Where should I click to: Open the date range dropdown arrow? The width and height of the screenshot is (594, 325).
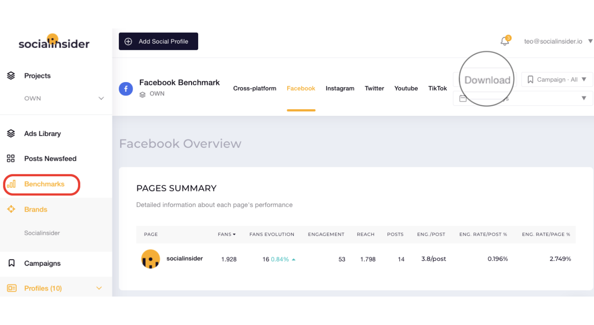pyautogui.click(x=584, y=98)
